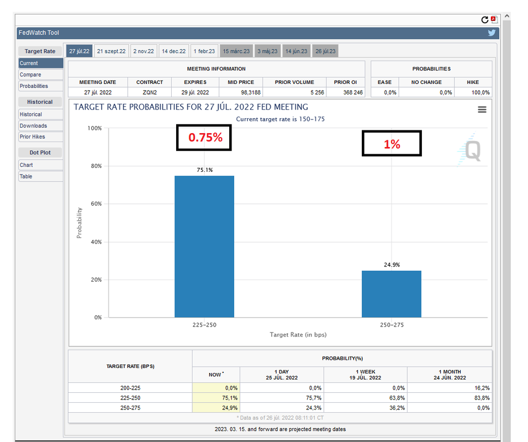Click the NOW value 24,9% cell
This screenshot has width=528, height=442.
tap(216, 408)
